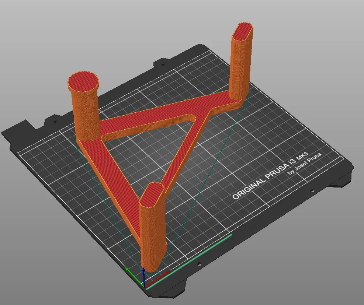This screenshot has height=305, width=364.
Task: Click the left mounting tab of the heatbed
Action: tap(55, 122)
